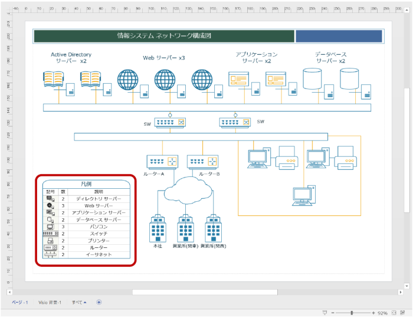Select the 凡例 legend table title
The image size is (413, 318).
[86, 184]
